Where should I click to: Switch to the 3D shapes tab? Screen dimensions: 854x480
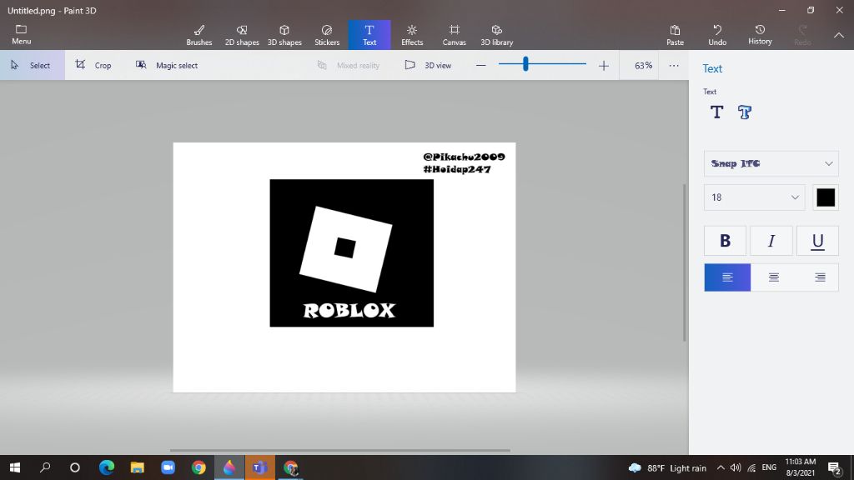(284, 35)
